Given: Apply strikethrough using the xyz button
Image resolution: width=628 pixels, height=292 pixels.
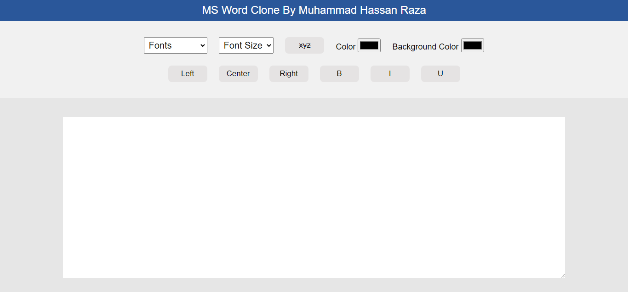Looking at the screenshot, I should pos(304,45).
